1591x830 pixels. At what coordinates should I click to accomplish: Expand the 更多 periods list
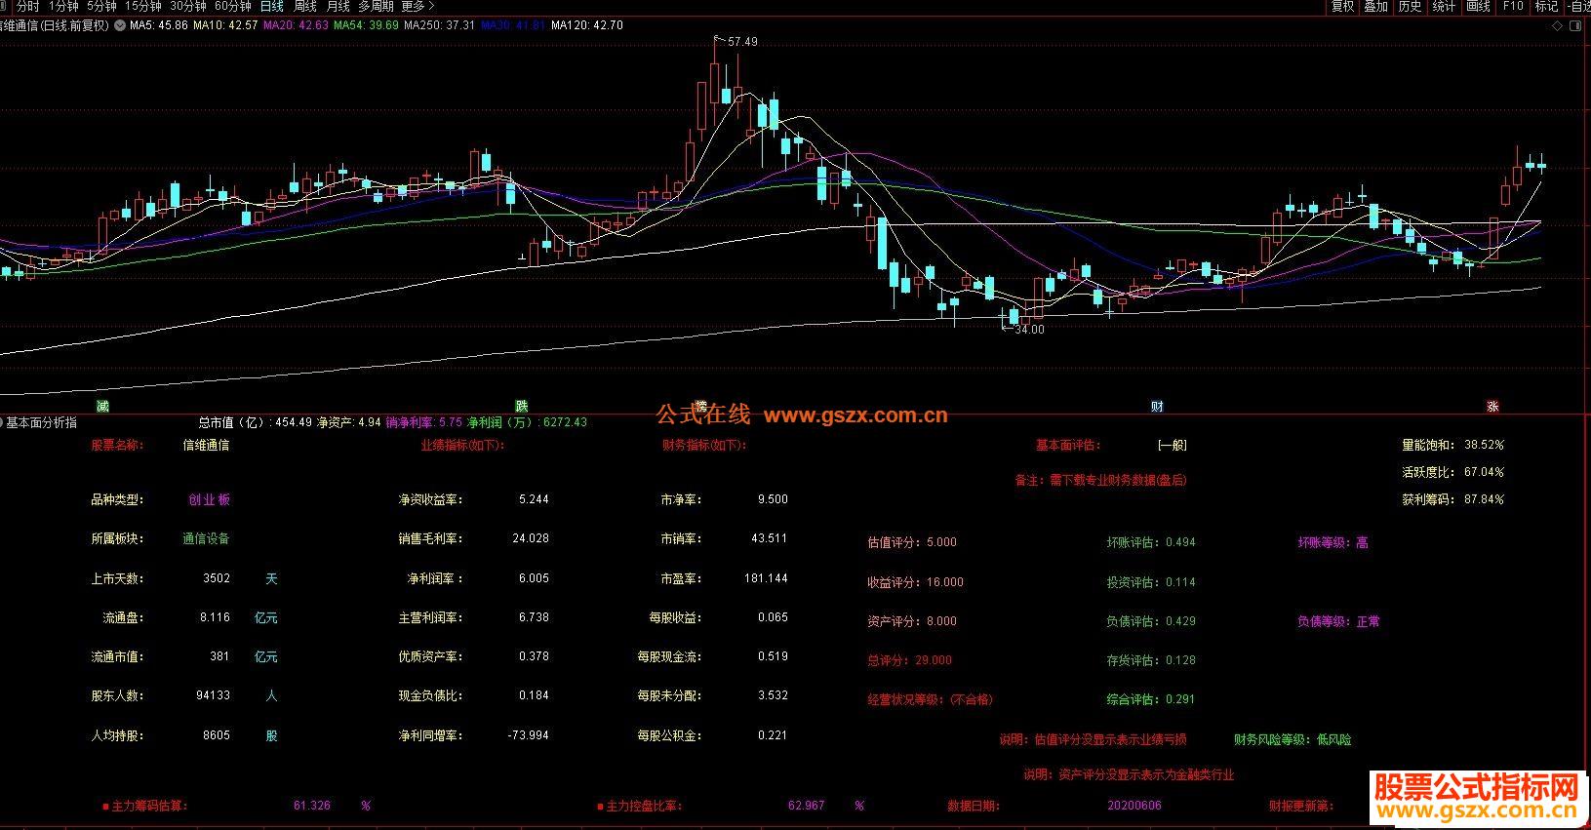point(418,6)
